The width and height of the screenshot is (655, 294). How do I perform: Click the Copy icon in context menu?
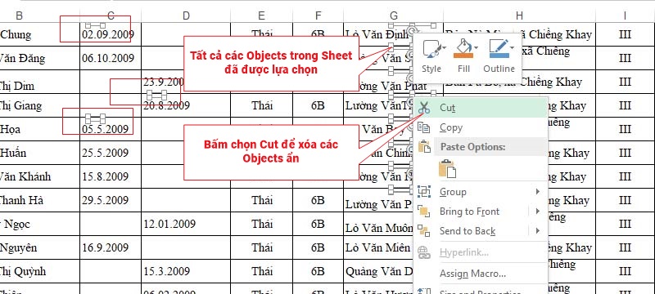click(424, 127)
